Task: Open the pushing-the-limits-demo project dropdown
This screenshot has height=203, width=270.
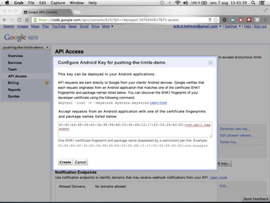Action: (26, 47)
